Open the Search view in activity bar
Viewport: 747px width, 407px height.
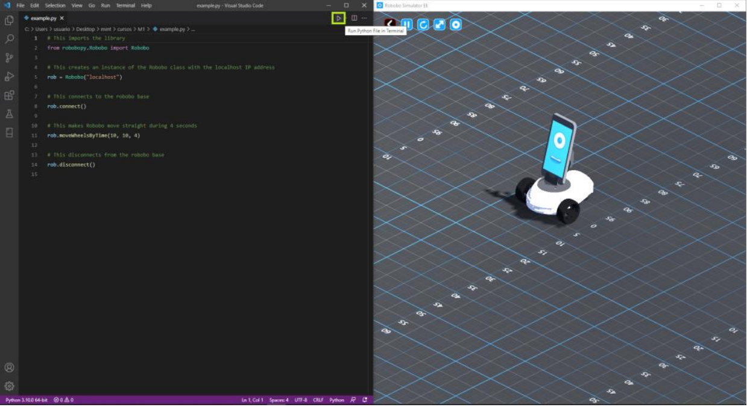coord(9,39)
